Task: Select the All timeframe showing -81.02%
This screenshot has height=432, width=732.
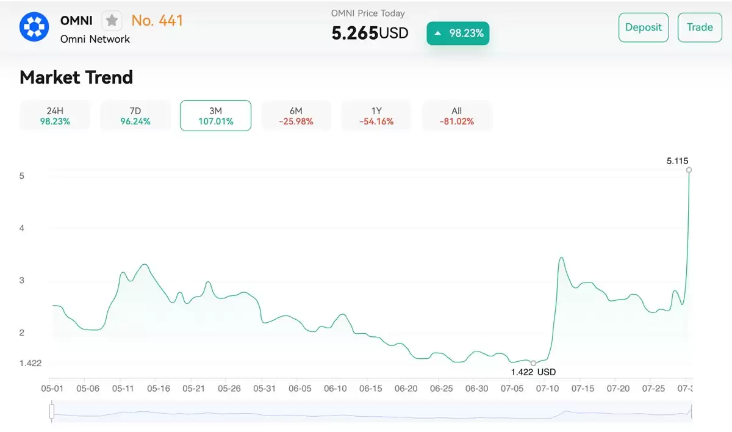Action: click(457, 115)
